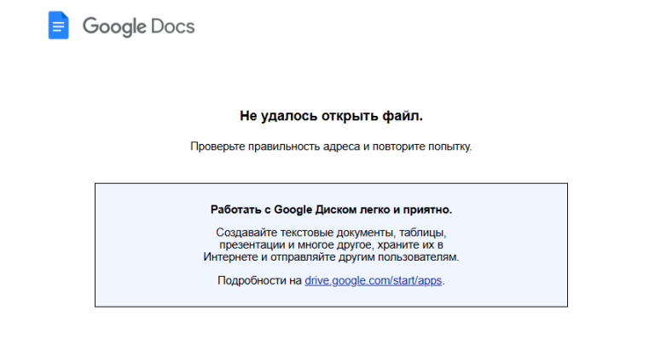Click the paragraph starting "Создавайте текстовые документы"

click(x=331, y=244)
